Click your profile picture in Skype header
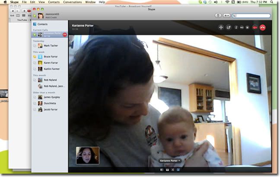Viewport: 280px width, 178px height. pyautogui.click(x=41, y=16)
